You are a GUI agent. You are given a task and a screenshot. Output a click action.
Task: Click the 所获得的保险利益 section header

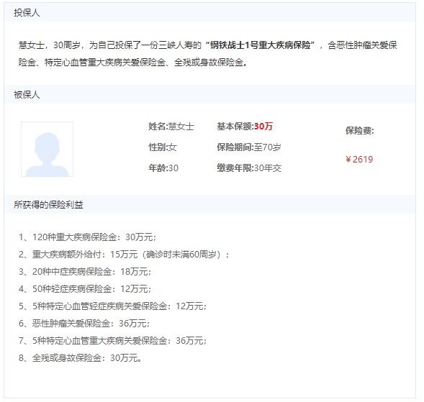(209, 204)
